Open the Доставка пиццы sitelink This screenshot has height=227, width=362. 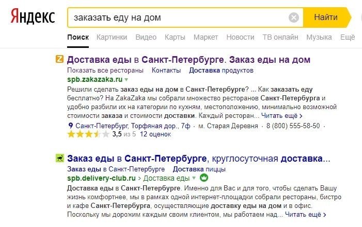click(199, 169)
